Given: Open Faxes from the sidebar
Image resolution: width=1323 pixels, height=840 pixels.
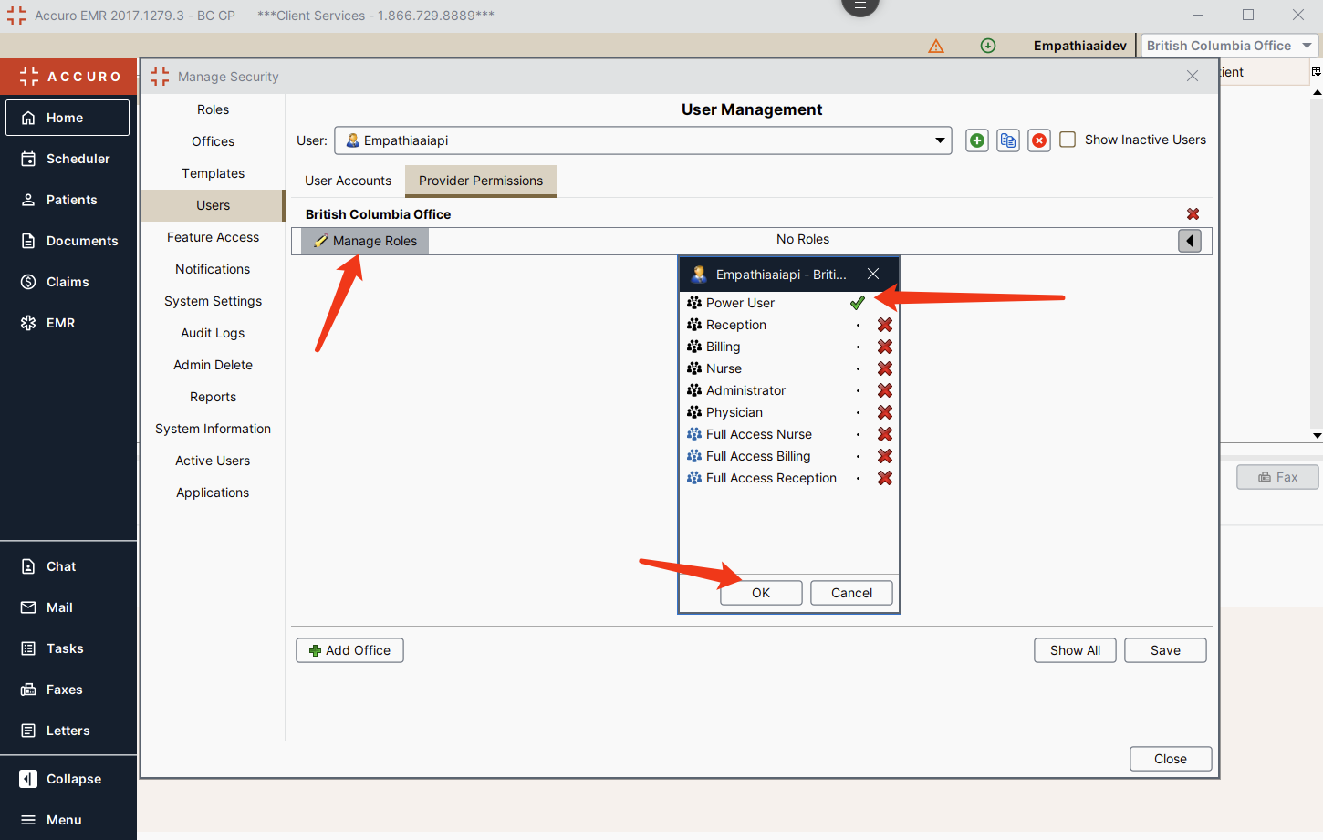Looking at the screenshot, I should click(68, 690).
